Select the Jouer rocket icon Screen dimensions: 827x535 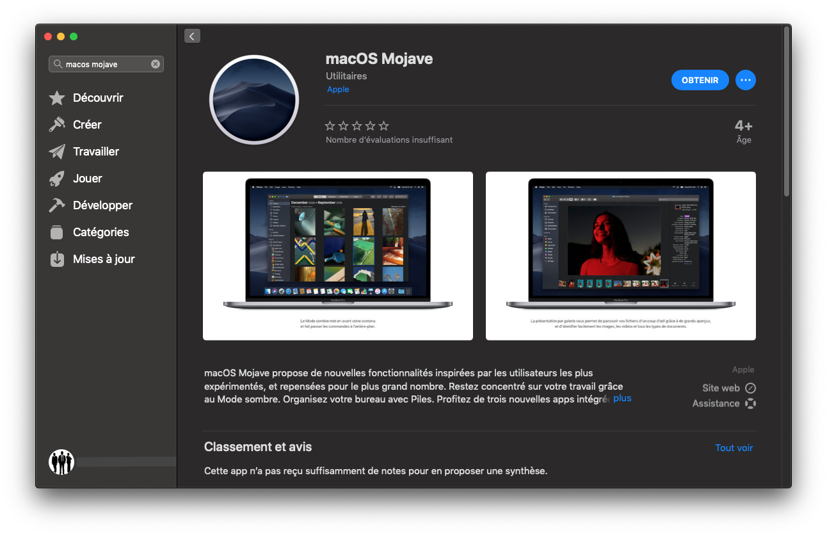pyautogui.click(x=57, y=178)
